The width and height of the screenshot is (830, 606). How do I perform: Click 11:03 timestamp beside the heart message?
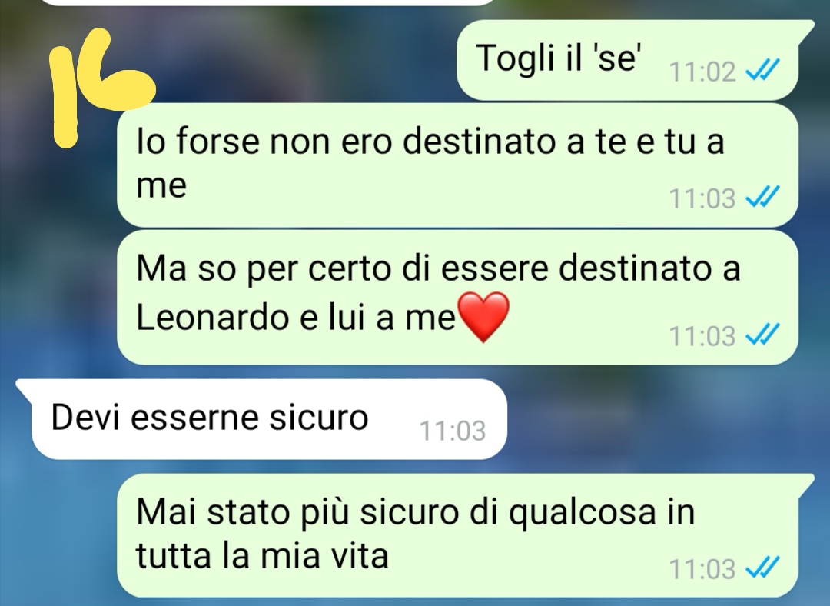[x=702, y=336]
